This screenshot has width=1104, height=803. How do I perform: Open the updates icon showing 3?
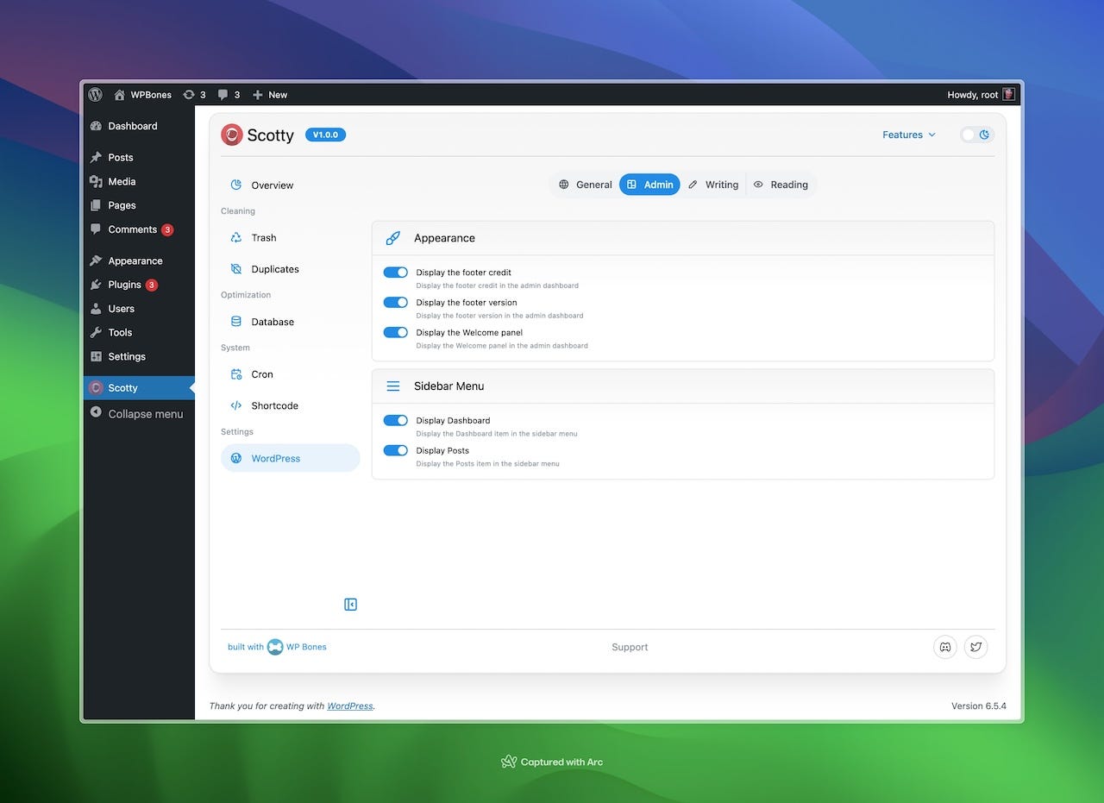point(194,94)
